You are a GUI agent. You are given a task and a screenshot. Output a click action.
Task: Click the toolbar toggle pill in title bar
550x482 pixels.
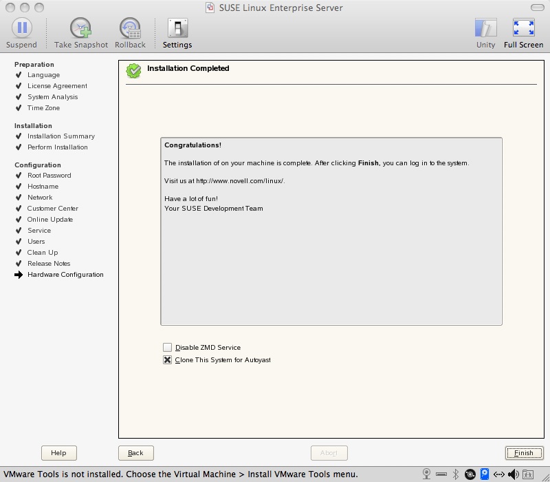pyautogui.click(x=538, y=8)
